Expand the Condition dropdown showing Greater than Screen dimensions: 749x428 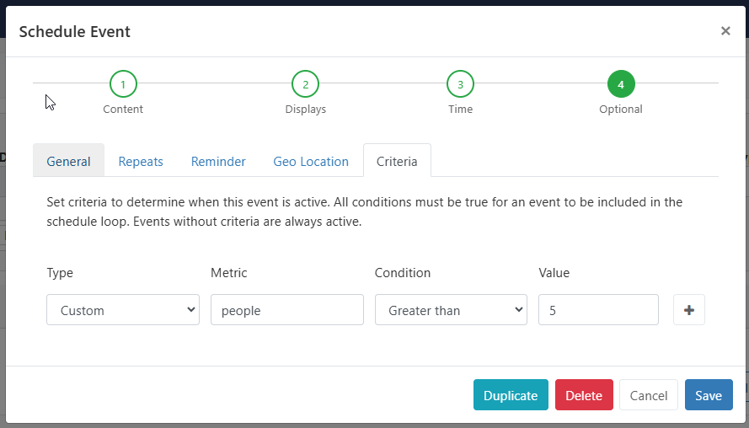click(x=451, y=310)
